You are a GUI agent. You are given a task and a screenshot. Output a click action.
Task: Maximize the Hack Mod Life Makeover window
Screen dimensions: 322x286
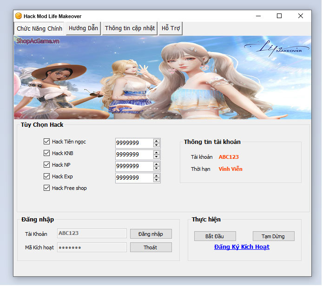pyautogui.click(x=279, y=16)
